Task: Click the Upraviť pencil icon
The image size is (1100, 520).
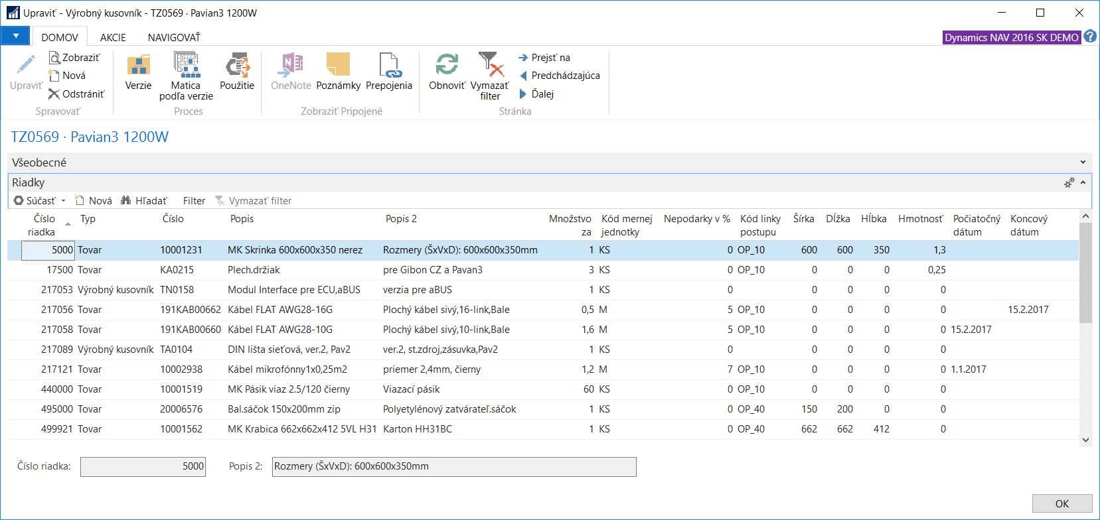Action: tap(26, 65)
